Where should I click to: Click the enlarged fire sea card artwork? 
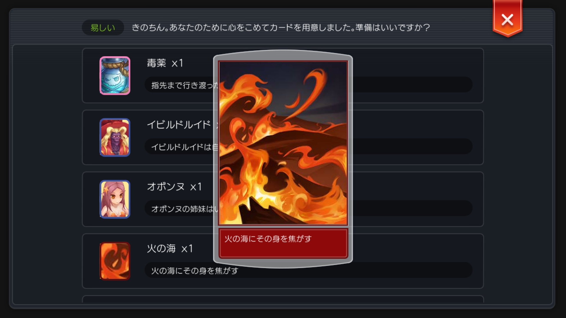tap(283, 143)
